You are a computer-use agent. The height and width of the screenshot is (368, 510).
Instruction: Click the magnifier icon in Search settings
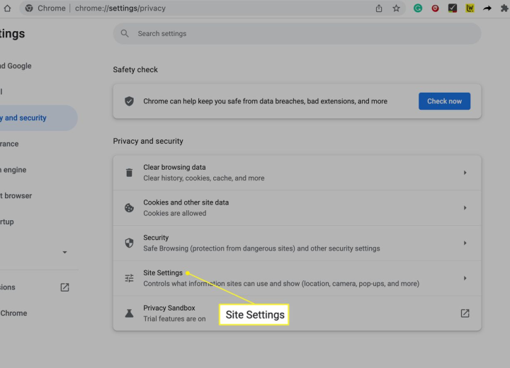[125, 33]
